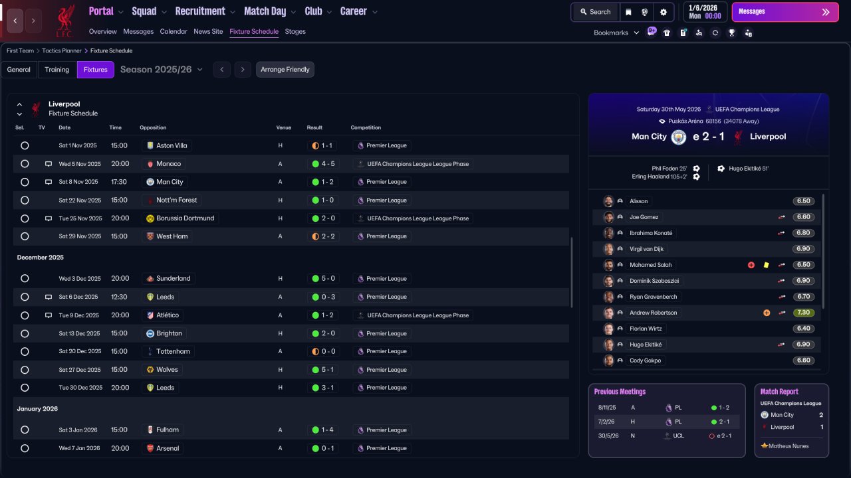Image resolution: width=851 pixels, height=478 pixels.
Task: Click the fixture list vertical scrollbar
Action: click(x=571, y=272)
